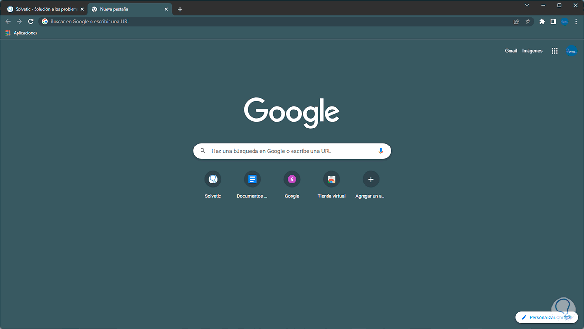Open the Extensions puzzle icon

[x=542, y=21]
